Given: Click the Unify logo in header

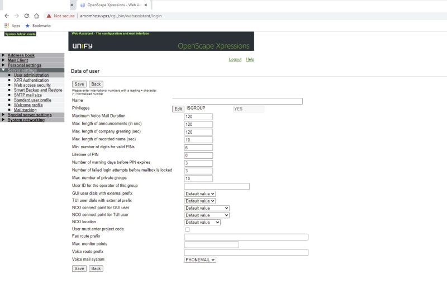Looking at the screenshot, I should click(x=82, y=46).
